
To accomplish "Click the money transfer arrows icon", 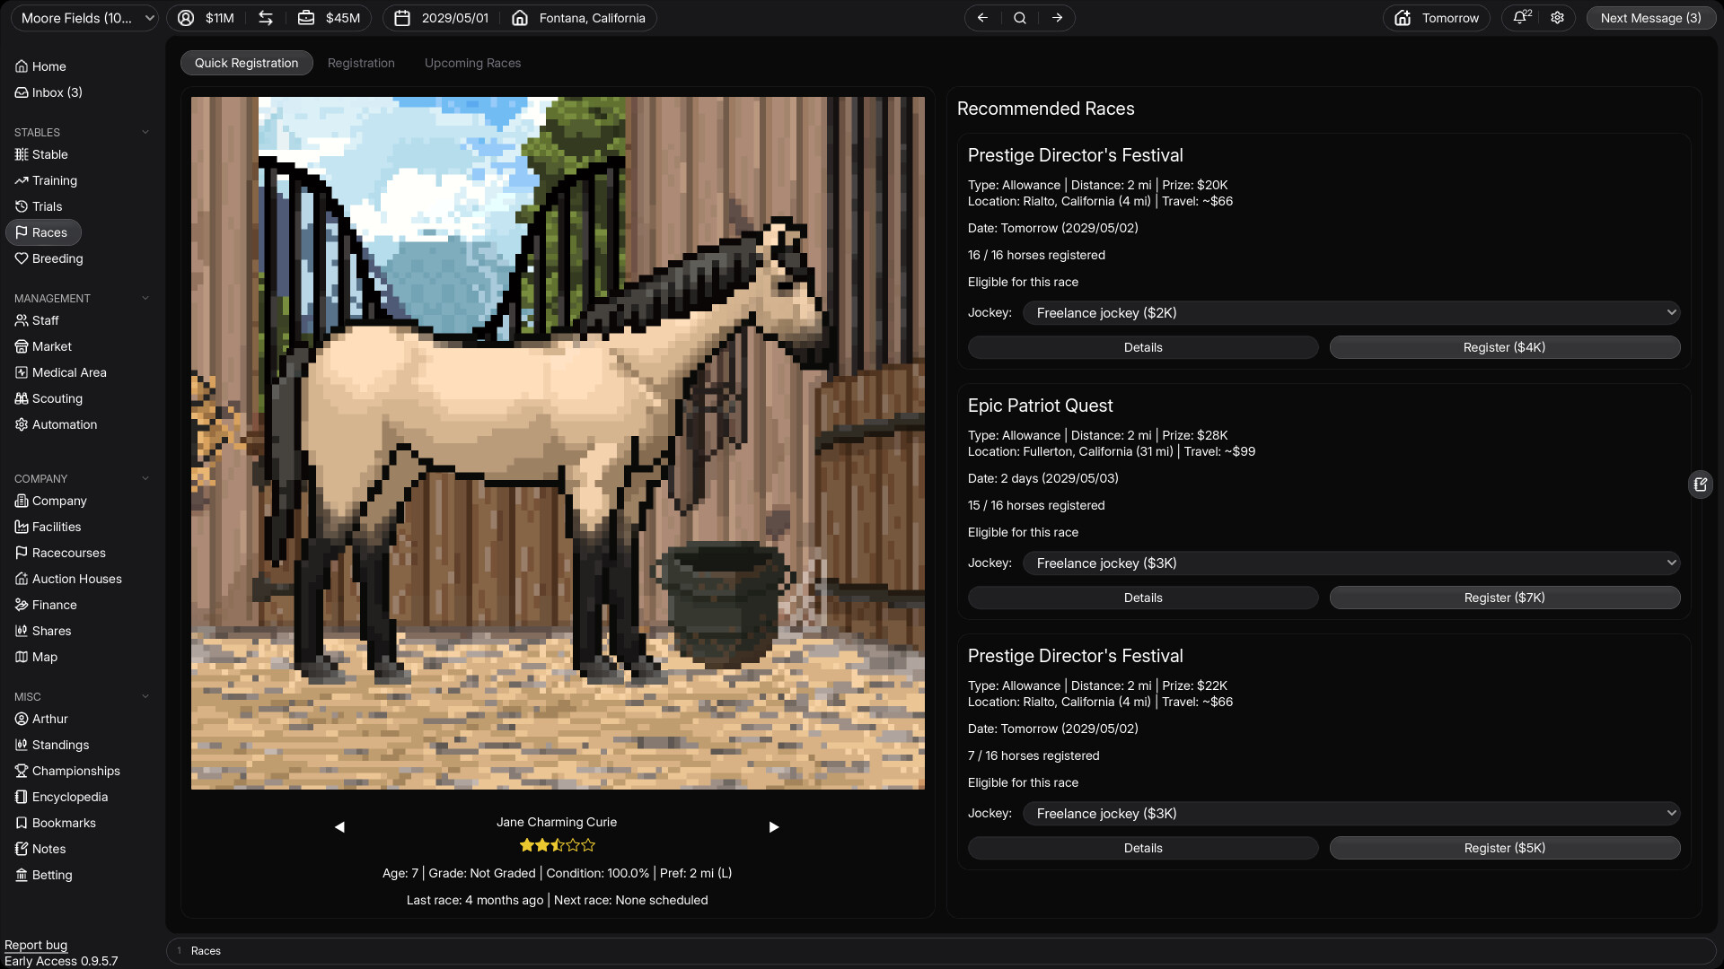I will click(x=266, y=18).
